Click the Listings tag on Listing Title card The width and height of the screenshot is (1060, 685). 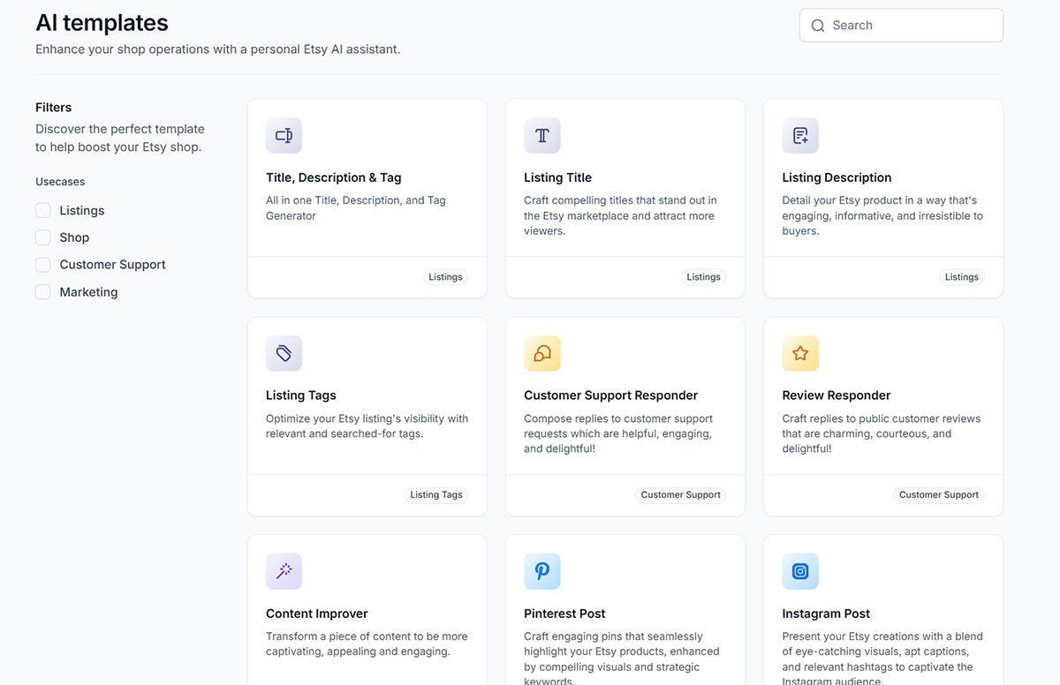click(703, 277)
